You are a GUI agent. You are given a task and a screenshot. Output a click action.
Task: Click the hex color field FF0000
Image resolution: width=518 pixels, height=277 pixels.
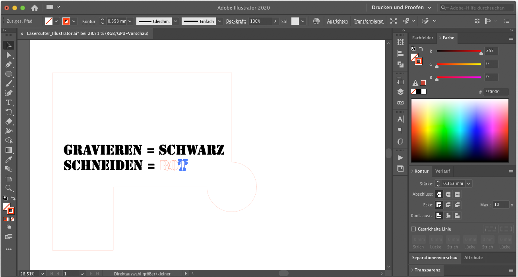(496, 92)
